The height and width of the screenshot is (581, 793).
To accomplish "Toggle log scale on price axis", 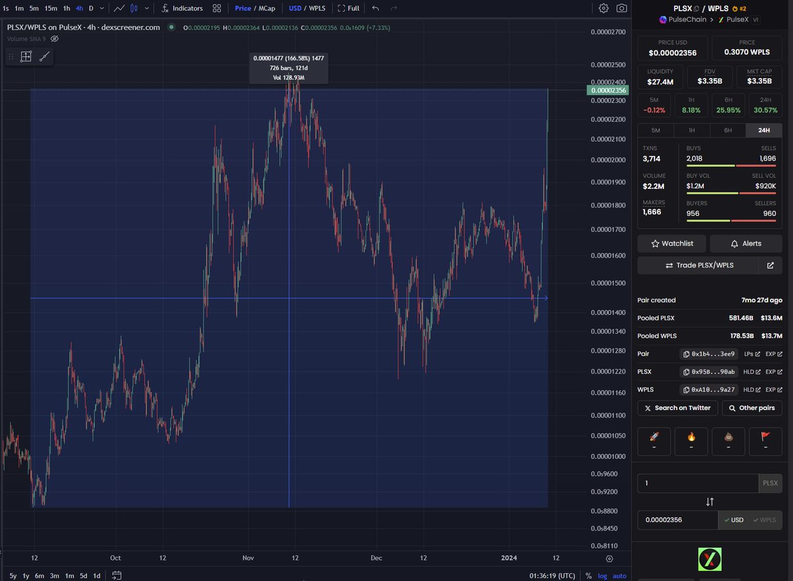I will click(x=602, y=576).
